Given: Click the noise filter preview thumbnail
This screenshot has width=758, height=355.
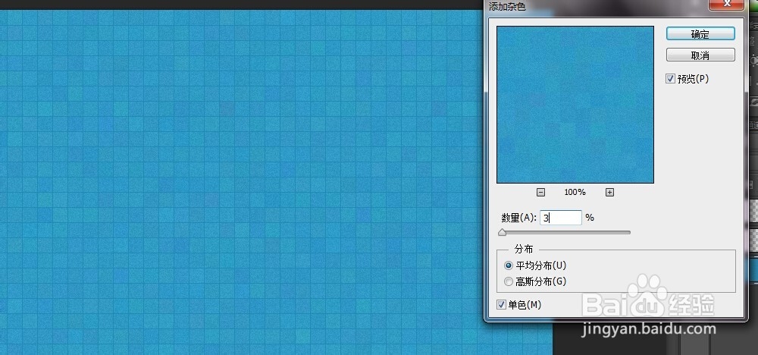Looking at the screenshot, I should (575, 105).
